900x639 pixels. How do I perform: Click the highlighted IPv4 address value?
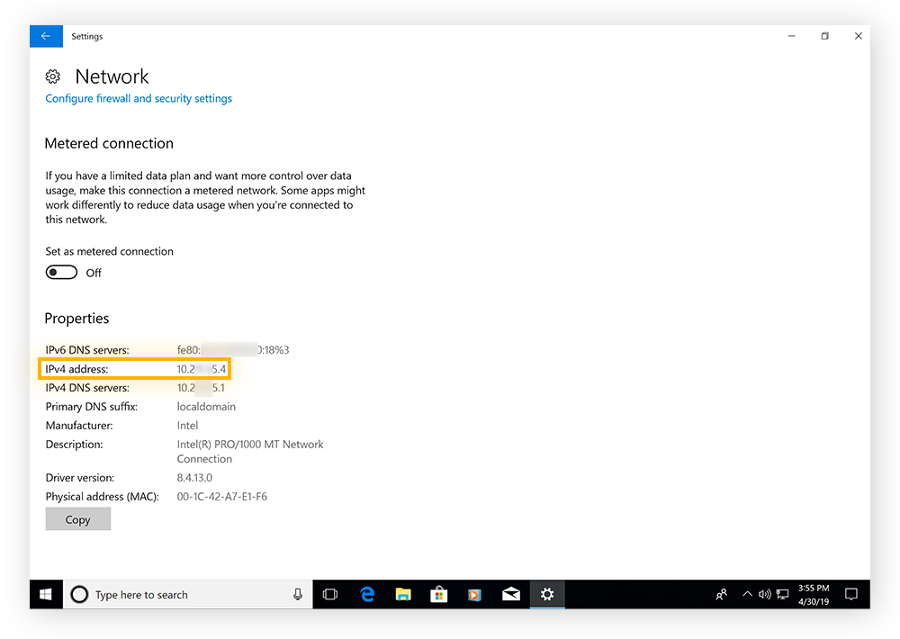point(202,368)
